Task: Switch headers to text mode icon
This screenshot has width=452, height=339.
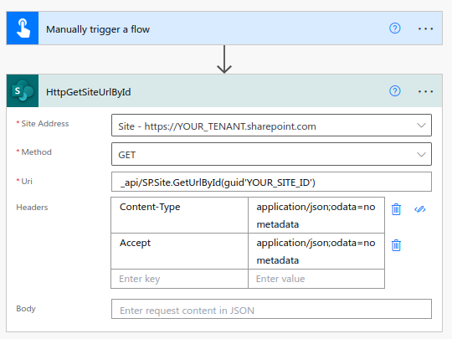Action: (x=419, y=209)
